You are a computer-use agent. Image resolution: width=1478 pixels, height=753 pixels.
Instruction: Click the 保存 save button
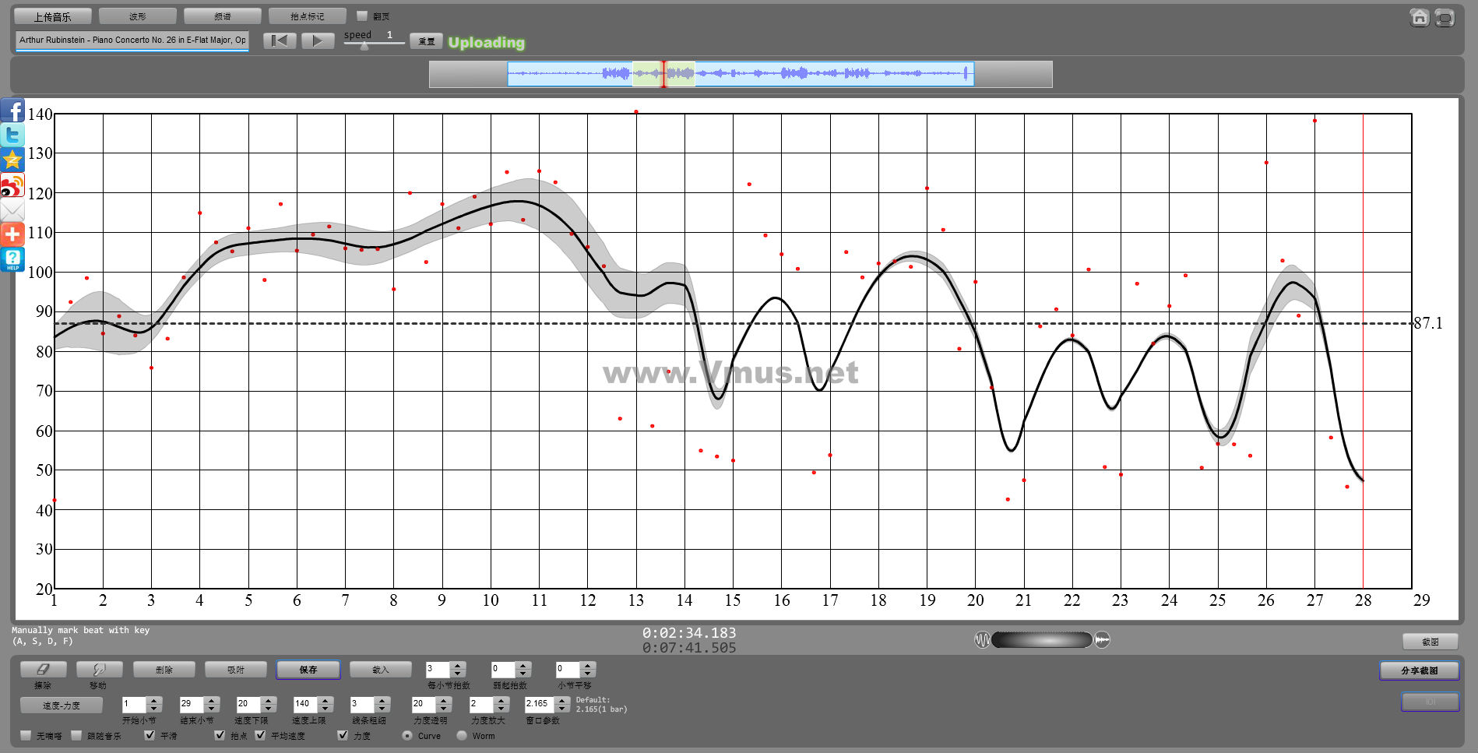pyautogui.click(x=308, y=670)
